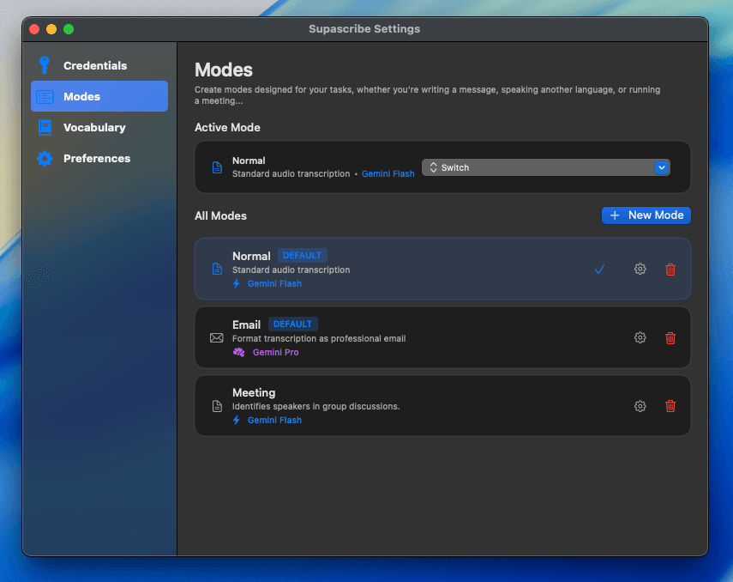The image size is (733, 582).
Task: Open settings gear for the Normal mode
Action: [x=640, y=269]
